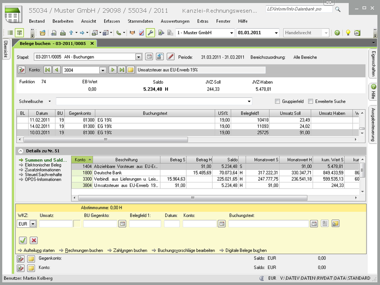This screenshot has height=285, width=380.
Task: Open the Stapel dropdown list
Action: point(139,57)
